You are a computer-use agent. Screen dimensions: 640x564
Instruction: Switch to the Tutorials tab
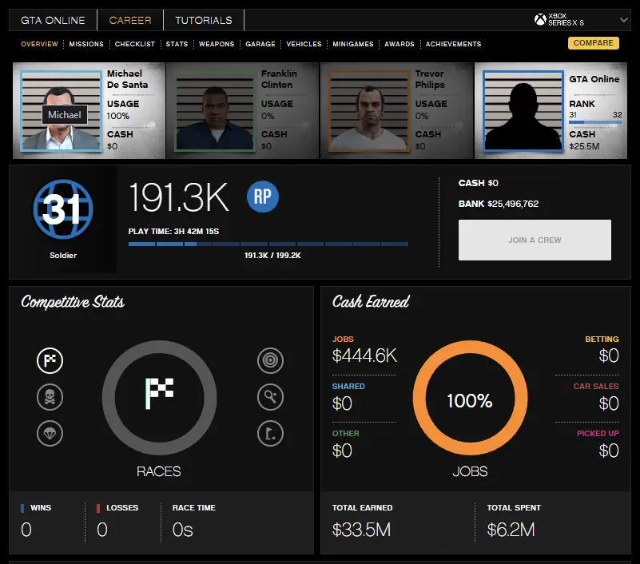[203, 20]
